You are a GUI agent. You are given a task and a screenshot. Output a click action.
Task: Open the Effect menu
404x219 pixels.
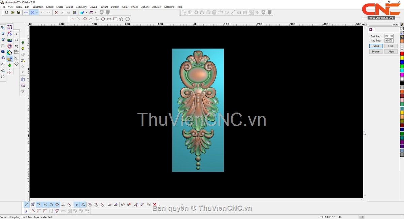(134, 7)
